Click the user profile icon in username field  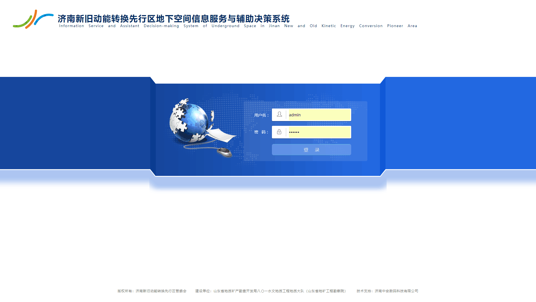(279, 114)
